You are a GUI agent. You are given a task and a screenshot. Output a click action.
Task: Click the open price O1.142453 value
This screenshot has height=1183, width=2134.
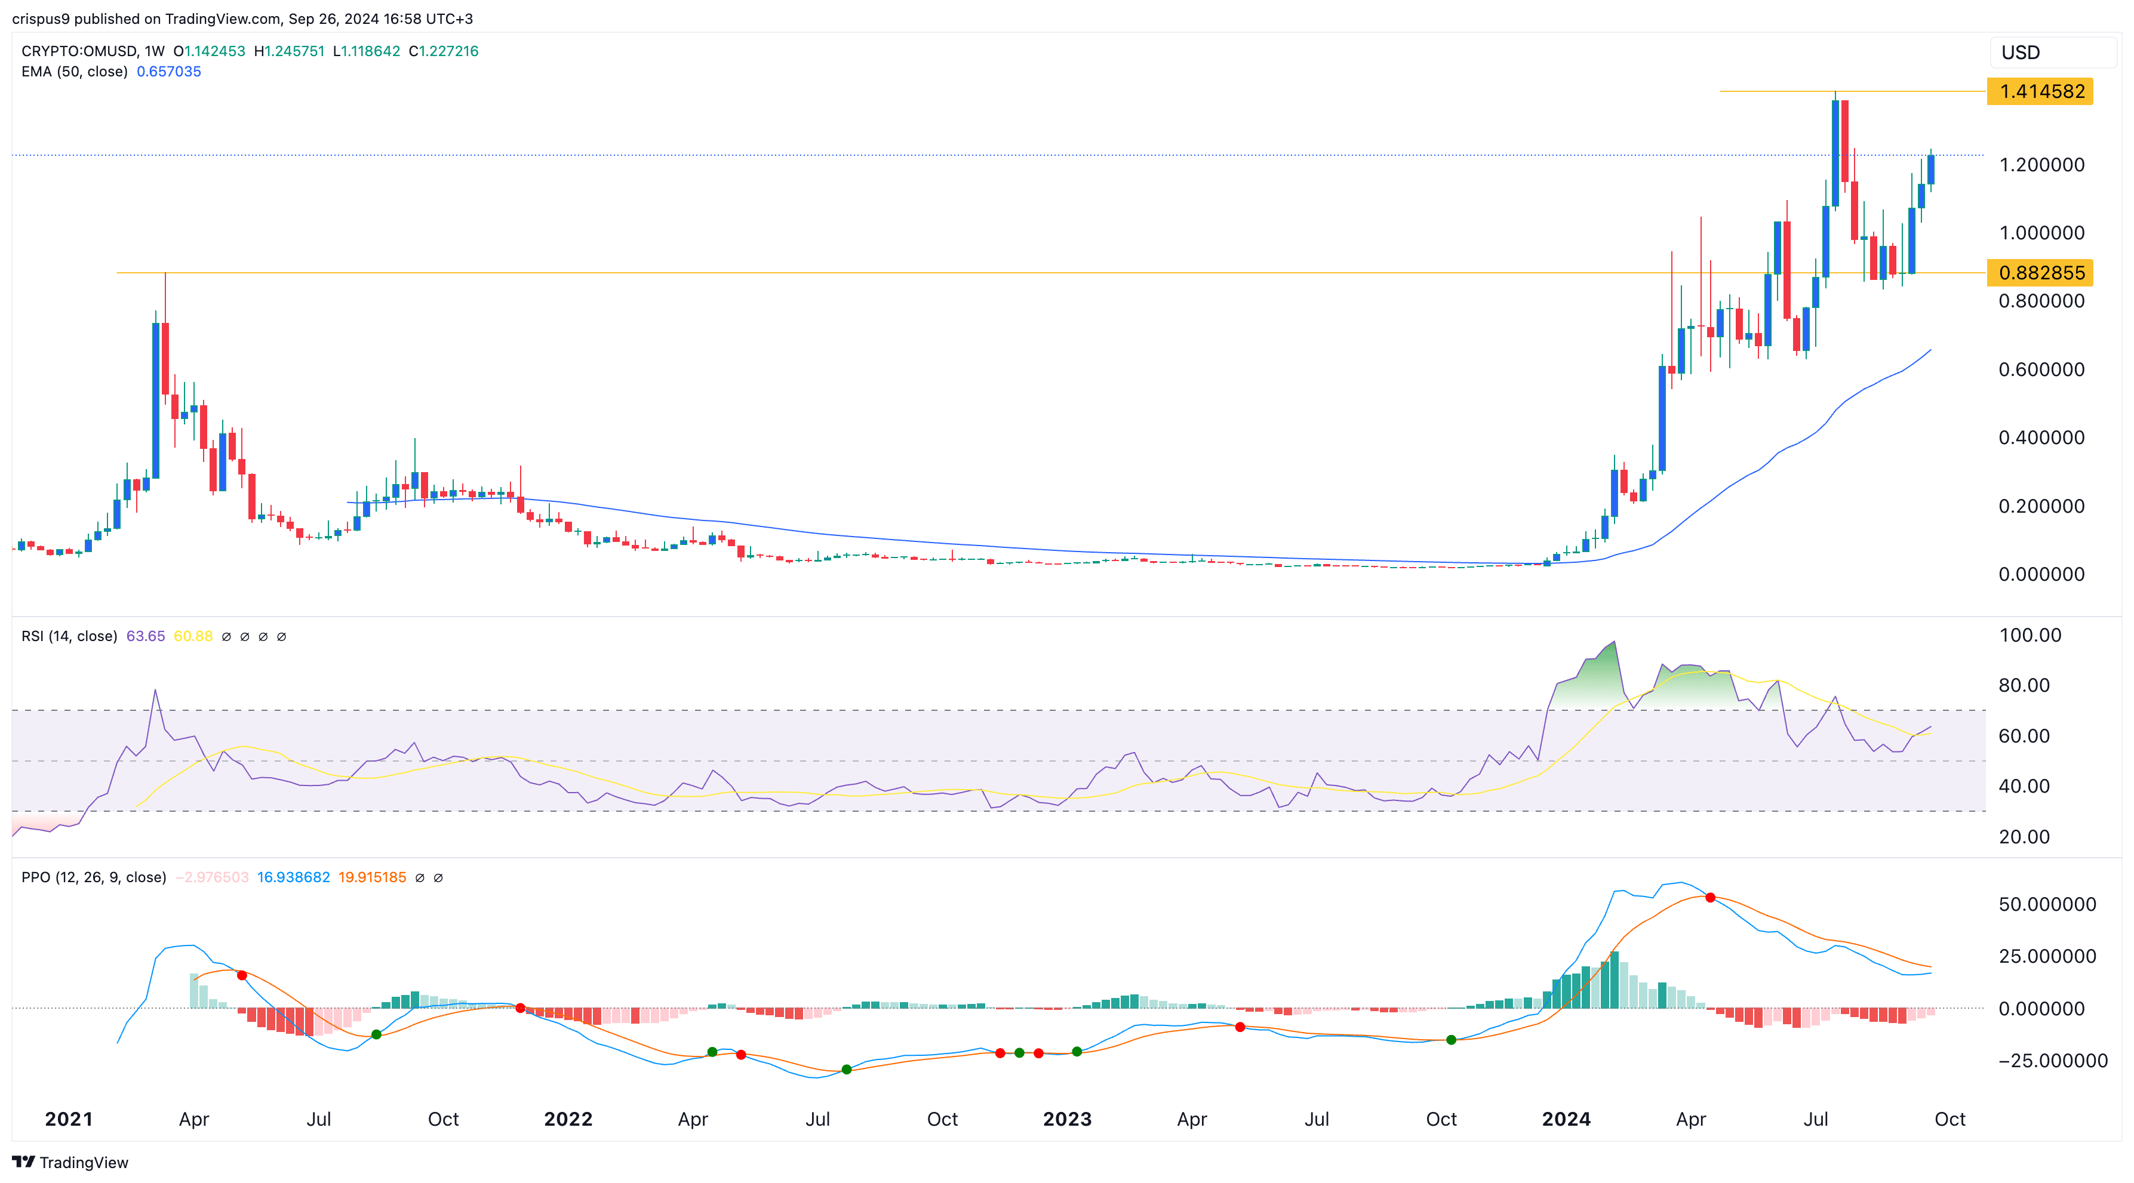tap(210, 51)
